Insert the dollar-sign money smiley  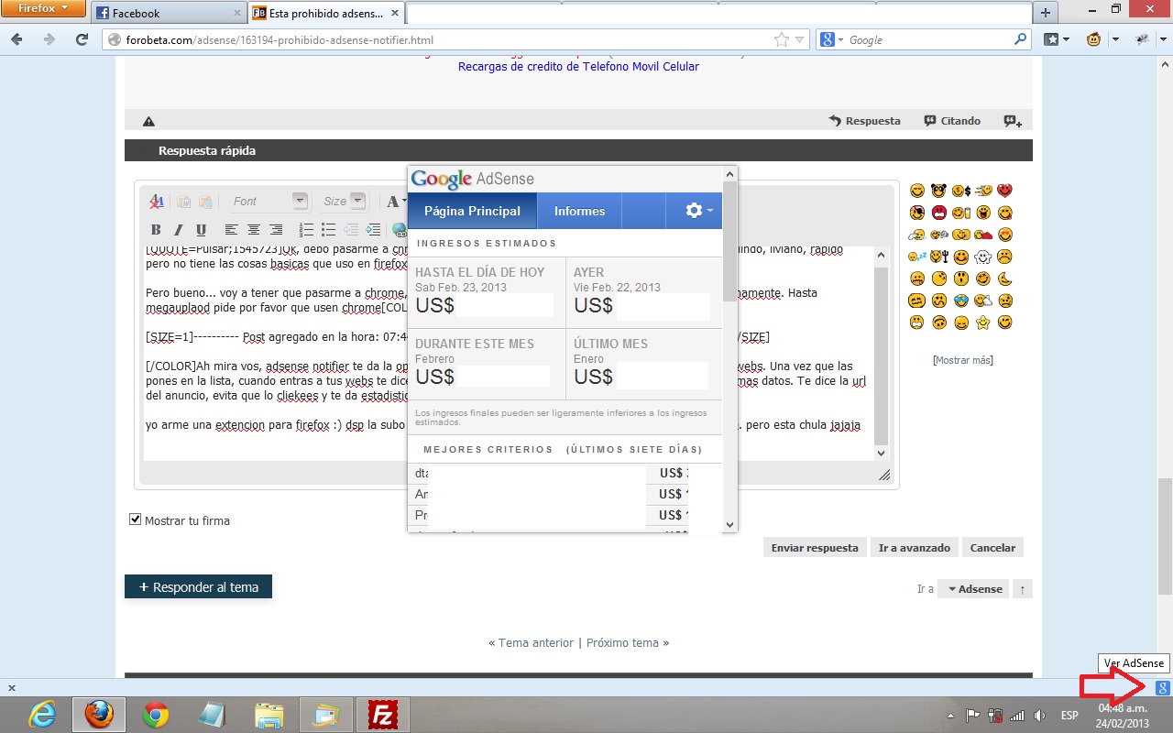(x=961, y=191)
